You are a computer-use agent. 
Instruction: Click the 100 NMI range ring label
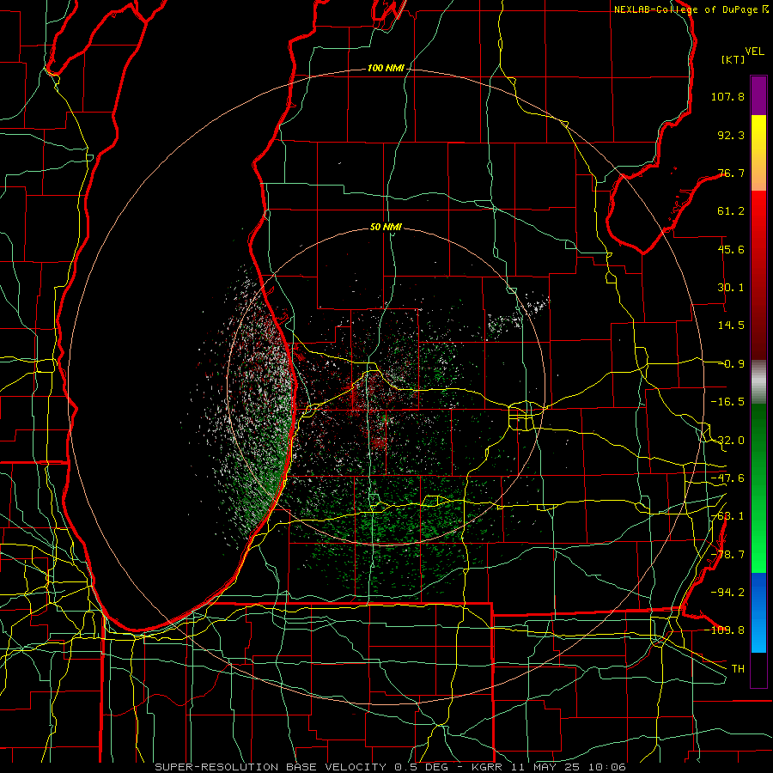386,68
